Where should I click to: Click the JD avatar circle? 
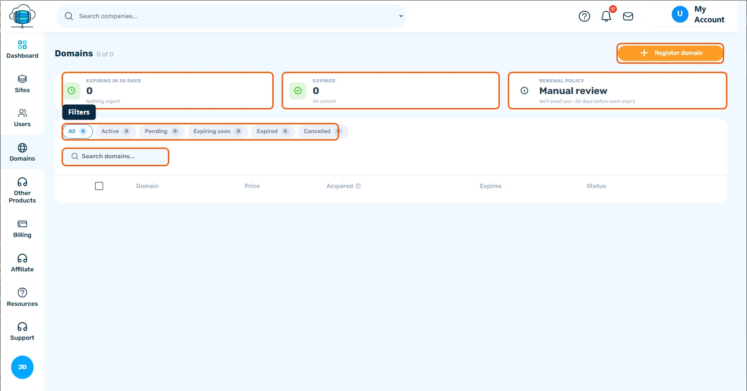point(22,367)
